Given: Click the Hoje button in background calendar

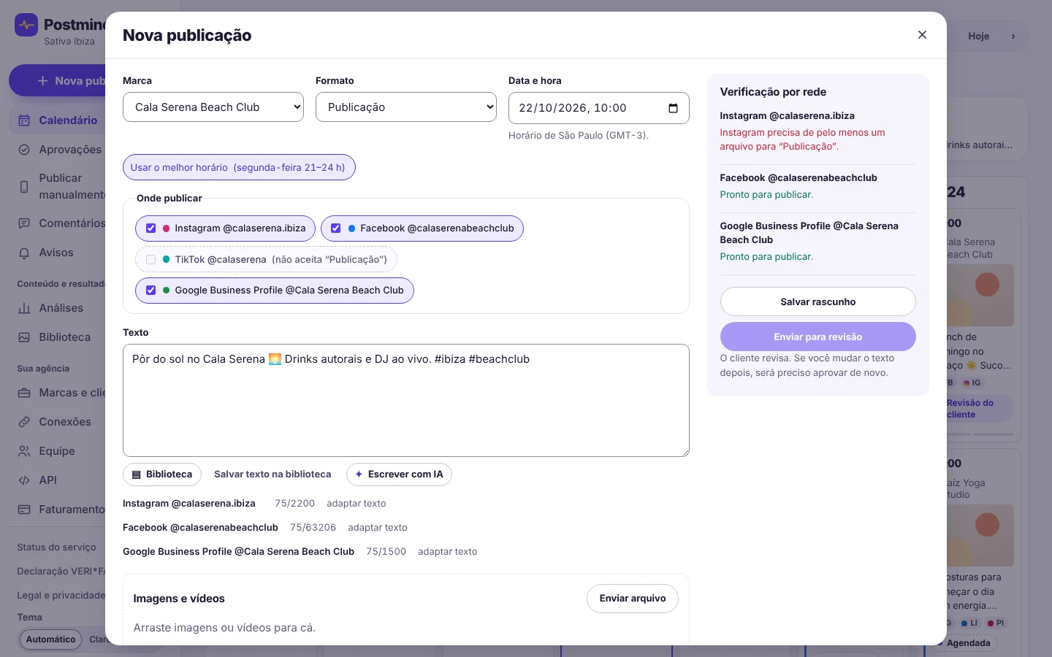Looking at the screenshot, I should pos(978,36).
